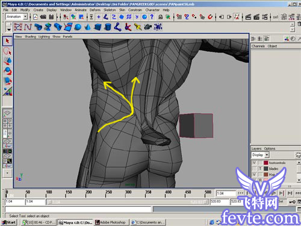This screenshot has width=301, height=226.
Task: Click the lock selection icon
Action: [x=160, y=17]
